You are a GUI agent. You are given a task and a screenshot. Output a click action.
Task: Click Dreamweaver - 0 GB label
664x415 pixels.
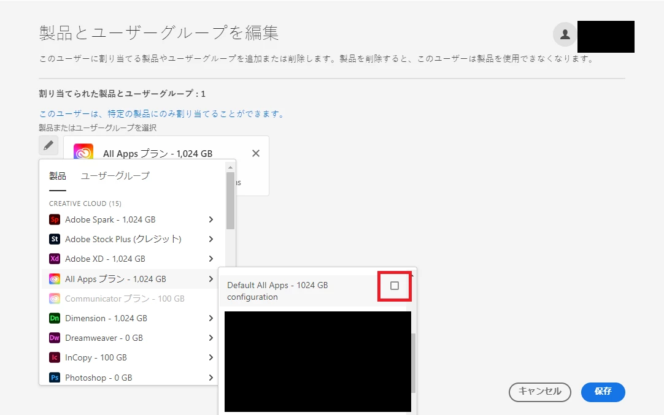[x=104, y=338]
